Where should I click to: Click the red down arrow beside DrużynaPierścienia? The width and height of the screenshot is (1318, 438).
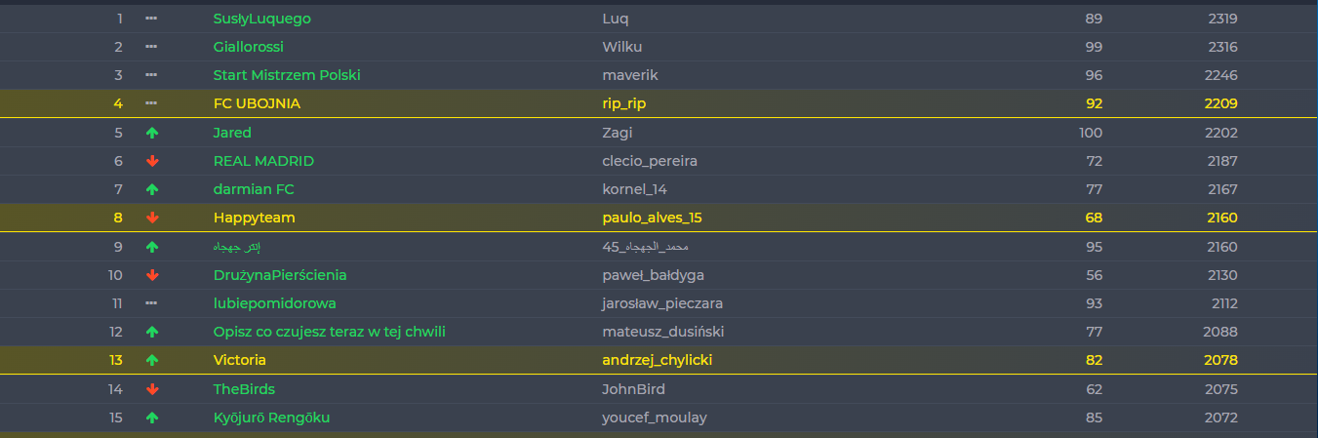coord(151,275)
